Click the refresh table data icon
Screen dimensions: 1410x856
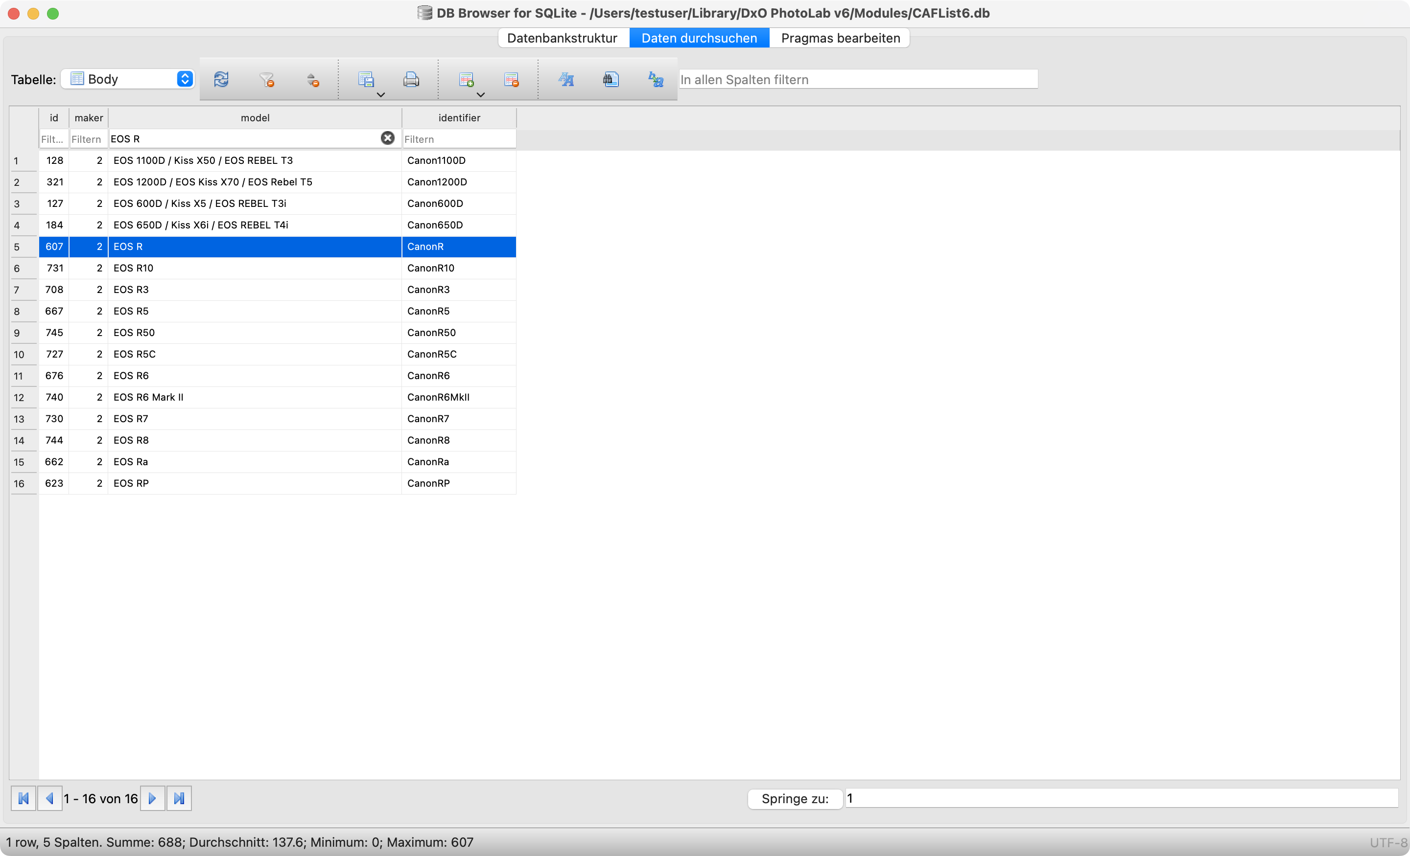(x=221, y=79)
